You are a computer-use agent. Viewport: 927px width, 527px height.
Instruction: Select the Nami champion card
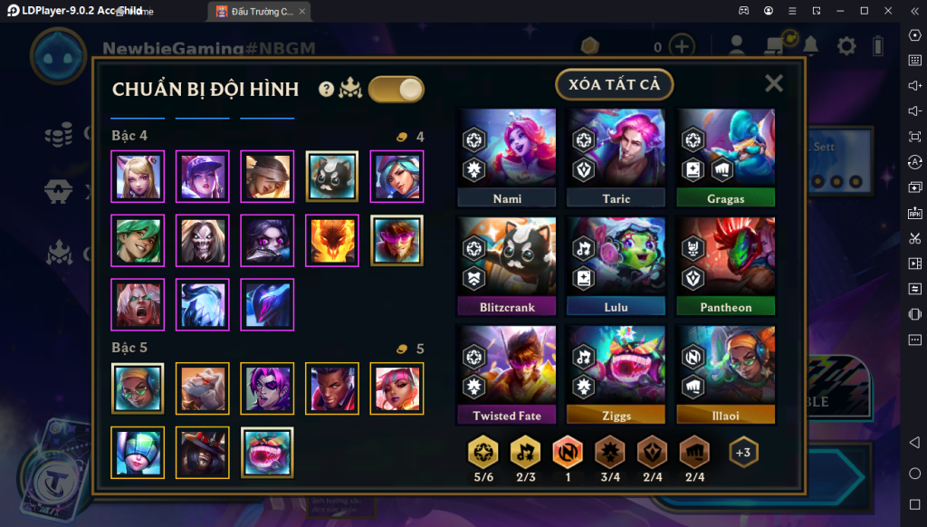coord(507,157)
